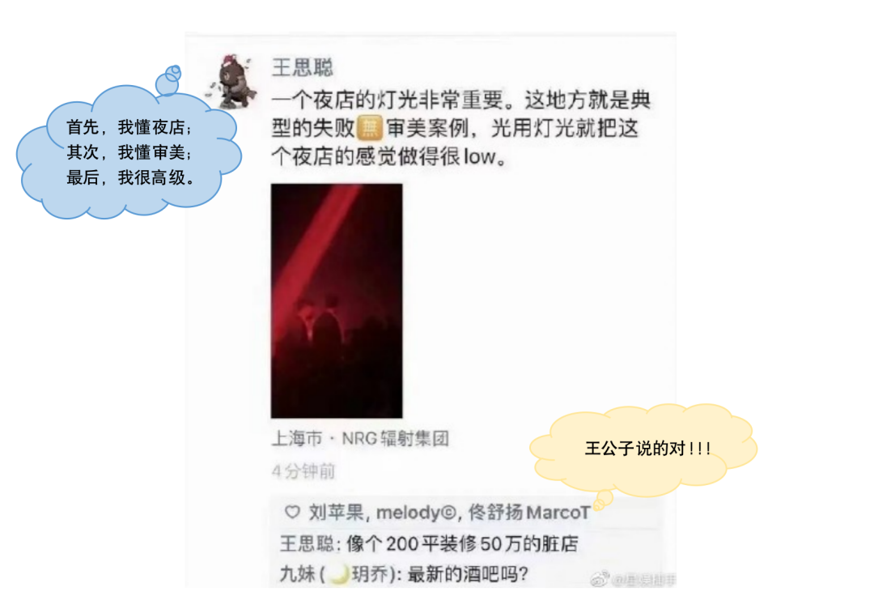Click the moon emoji in 九妹's name
Screen dimensions: 874x609
click(338, 574)
